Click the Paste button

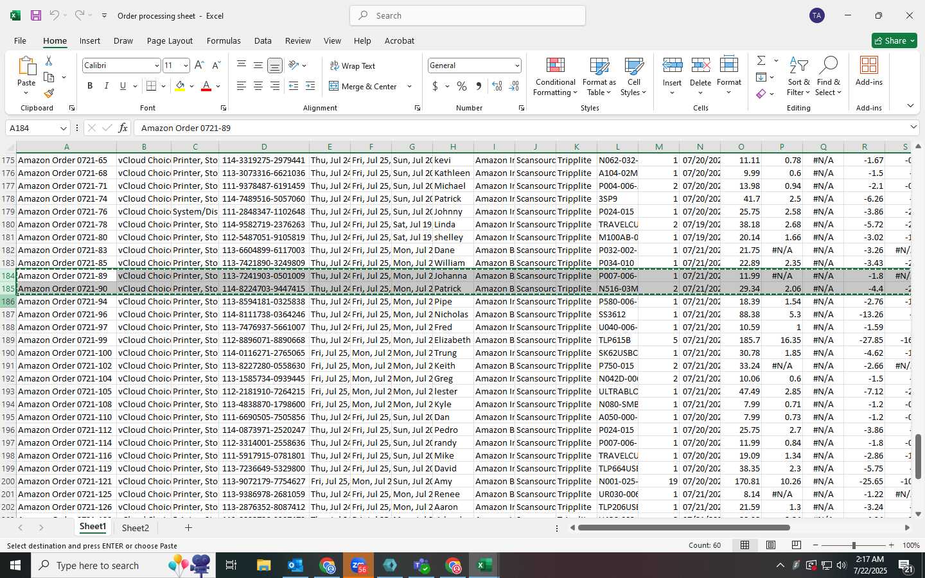[x=26, y=75]
